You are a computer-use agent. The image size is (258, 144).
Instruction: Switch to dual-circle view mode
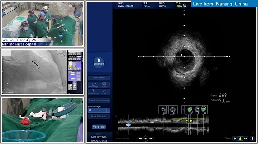click(x=246, y=138)
